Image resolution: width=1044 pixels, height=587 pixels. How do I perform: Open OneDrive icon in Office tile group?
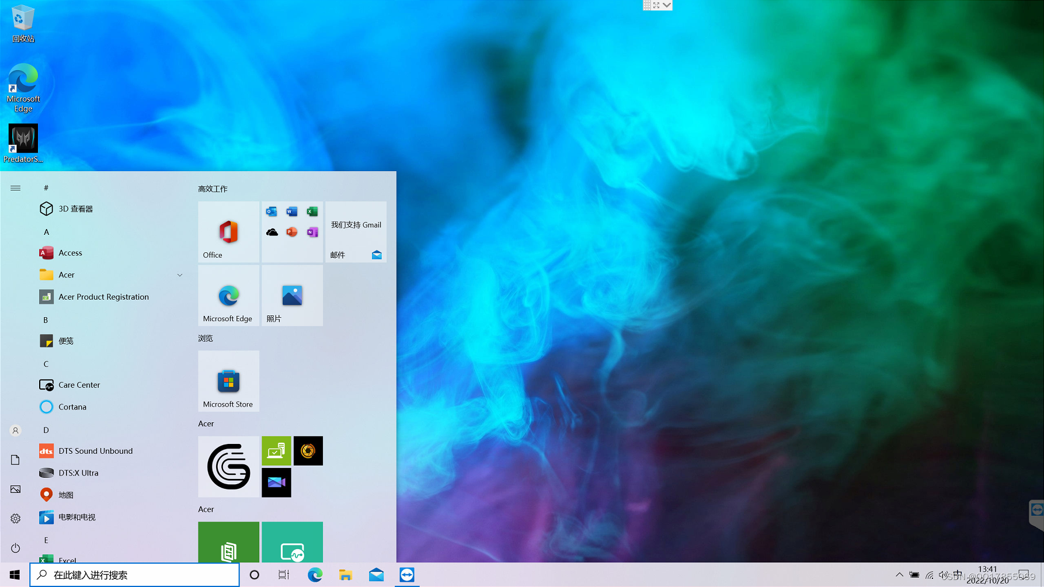pyautogui.click(x=272, y=232)
